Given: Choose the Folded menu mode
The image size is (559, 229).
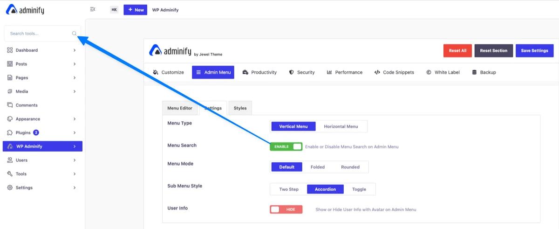Looking at the screenshot, I should pyautogui.click(x=318, y=167).
